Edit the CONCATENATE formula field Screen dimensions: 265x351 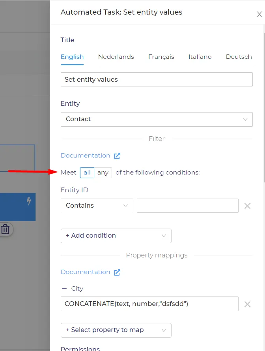[149, 304]
